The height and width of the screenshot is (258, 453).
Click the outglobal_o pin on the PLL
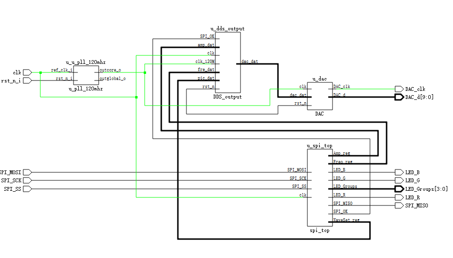point(113,79)
